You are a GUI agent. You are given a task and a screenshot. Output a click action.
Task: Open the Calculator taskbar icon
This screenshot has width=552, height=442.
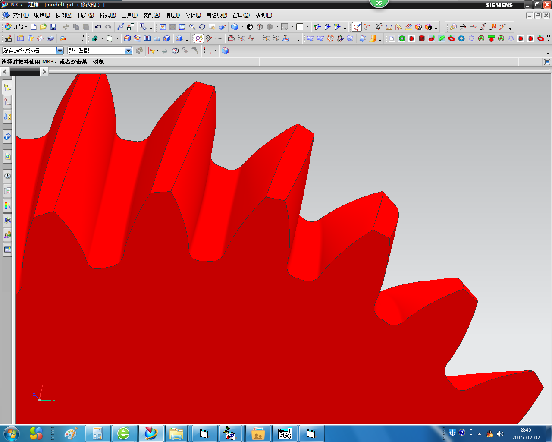click(98, 433)
